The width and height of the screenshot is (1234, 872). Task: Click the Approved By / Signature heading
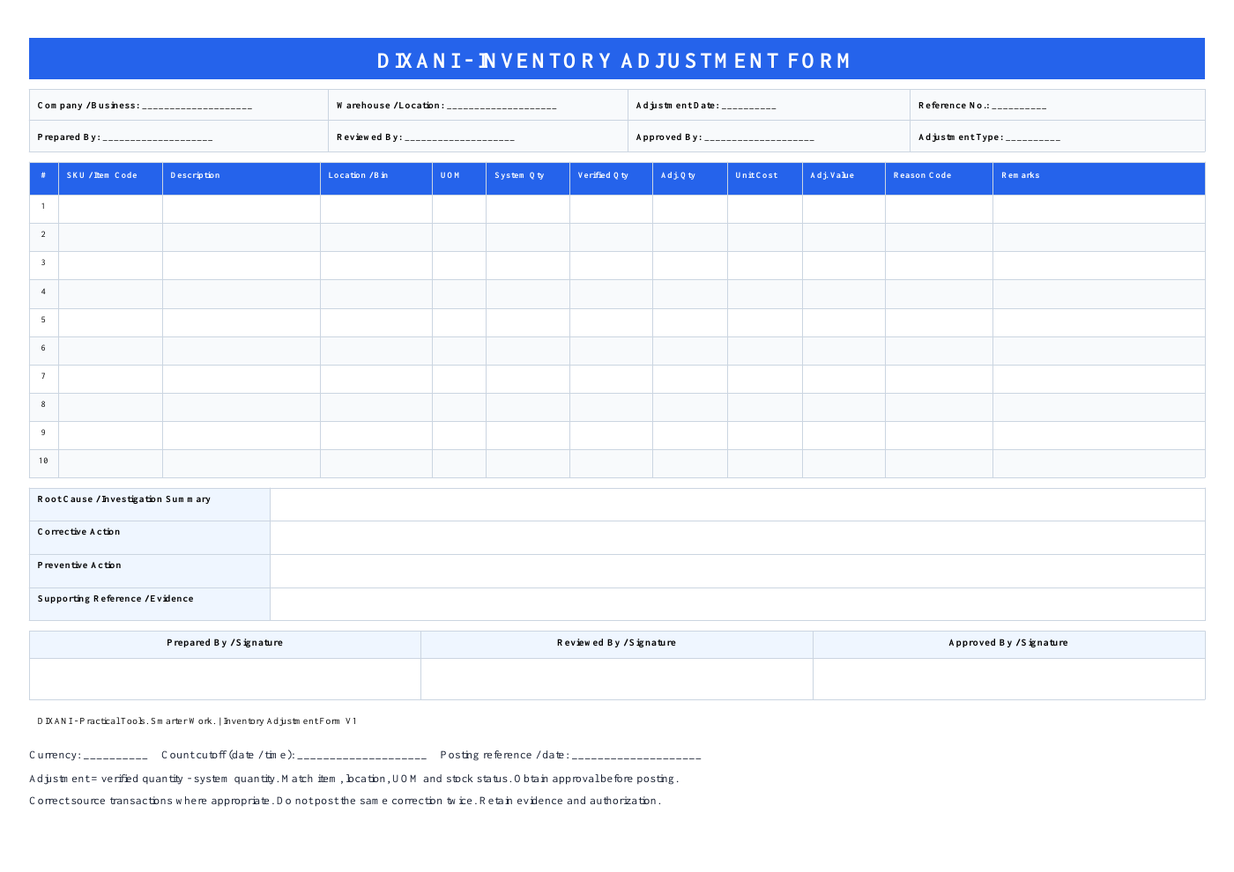click(1008, 643)
